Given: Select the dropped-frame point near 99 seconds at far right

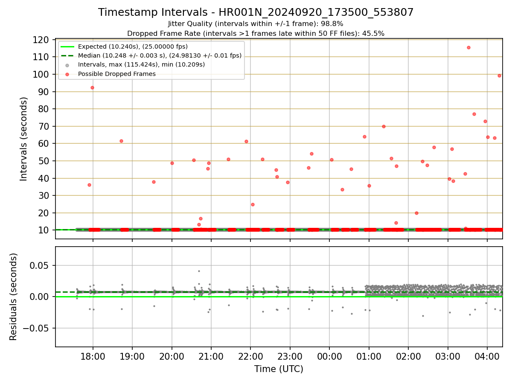Looking at the screenshot, I should click(499, 76).
